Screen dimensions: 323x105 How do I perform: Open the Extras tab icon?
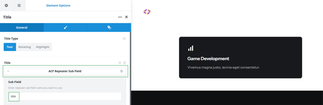click(x=109, y=27)
